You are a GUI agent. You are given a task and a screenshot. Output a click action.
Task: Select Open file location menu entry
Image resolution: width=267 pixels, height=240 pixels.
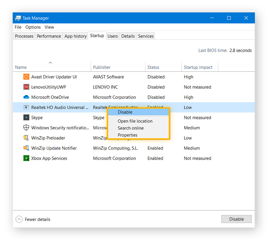click(135, 121)
